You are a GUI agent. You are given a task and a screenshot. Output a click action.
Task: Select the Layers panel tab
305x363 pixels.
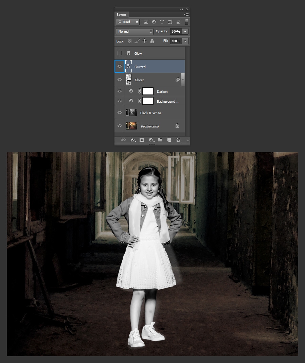point(122,14)
